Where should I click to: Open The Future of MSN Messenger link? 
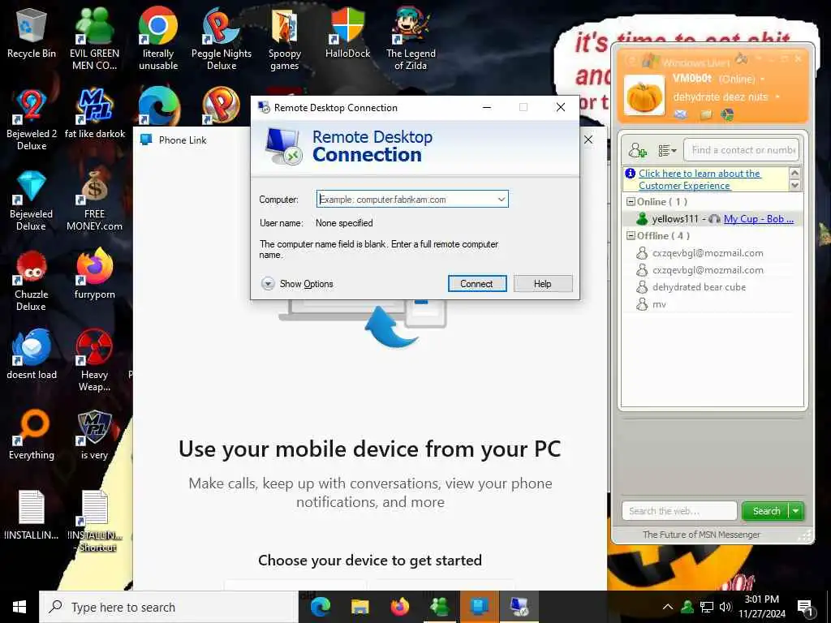pyautogui.click(x=701, y=535)
